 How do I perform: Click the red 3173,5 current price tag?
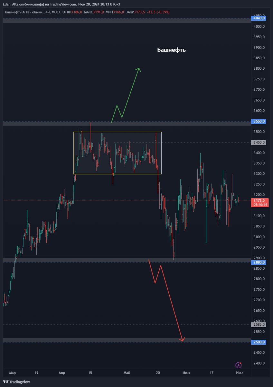coord(259,200)
